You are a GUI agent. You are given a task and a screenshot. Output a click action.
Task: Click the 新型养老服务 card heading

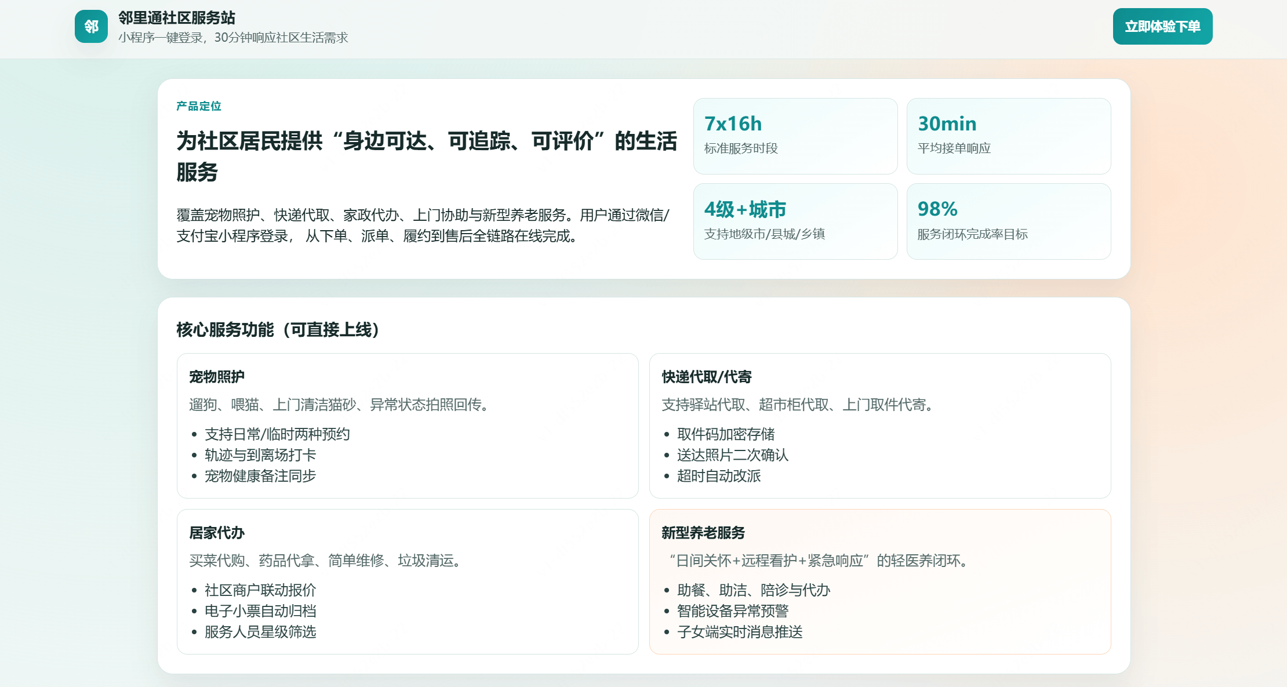point(703,533)
